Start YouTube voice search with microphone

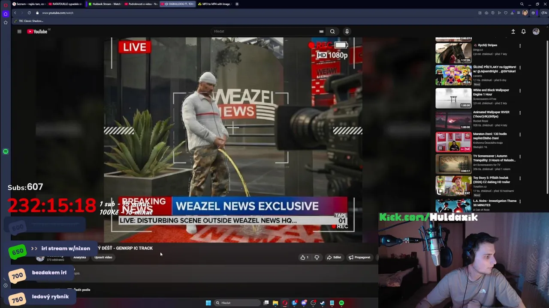(347, 31)
